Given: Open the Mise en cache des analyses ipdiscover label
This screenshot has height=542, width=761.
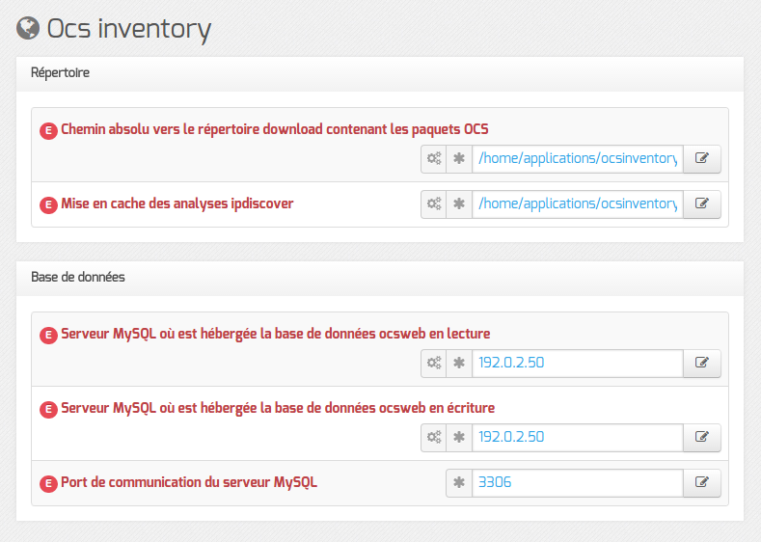Looking at the screenshot, I should click(177, 203).
